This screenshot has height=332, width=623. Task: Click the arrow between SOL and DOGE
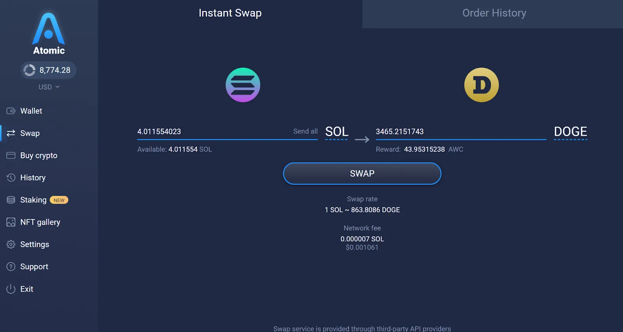tap(362, 139)
